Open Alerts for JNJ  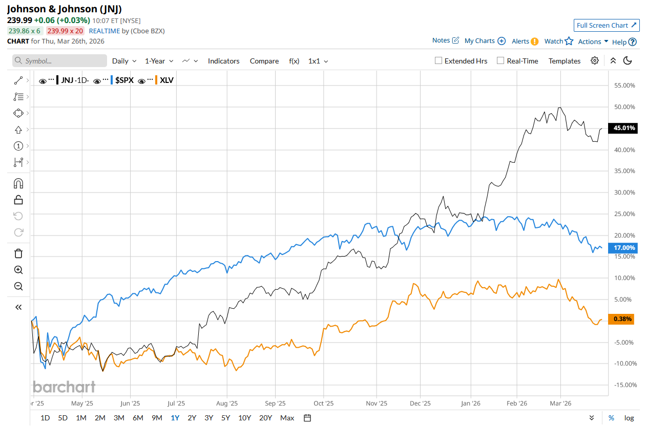pyautogui.click(x=525, y=41)
